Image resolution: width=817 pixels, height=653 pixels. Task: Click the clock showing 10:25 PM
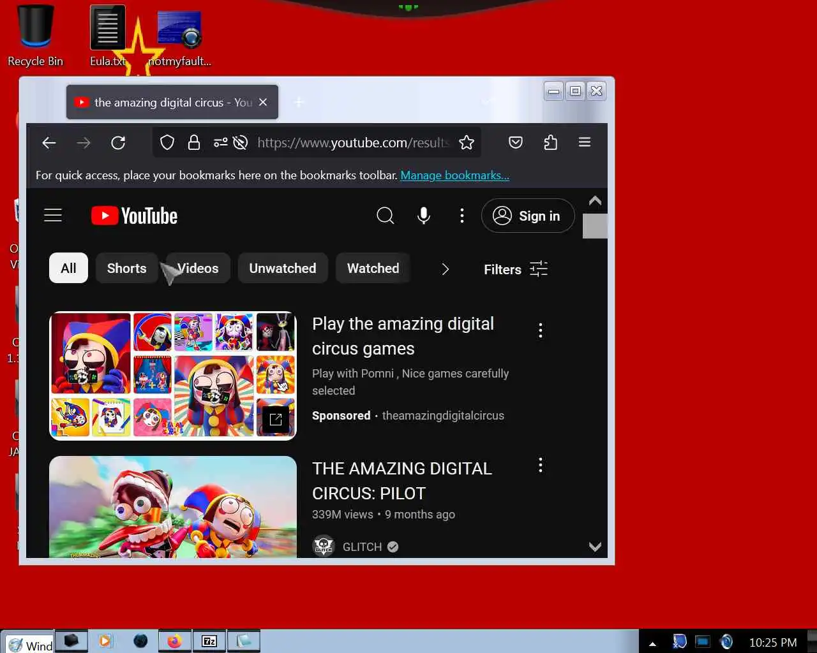coord(773,643)
